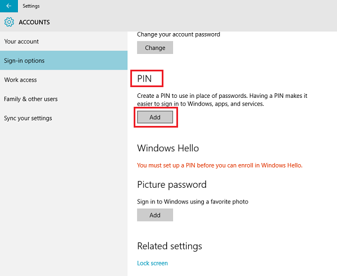The image size is (337, 276).
Task: Click the Settings window title text
Action: coord(31,6)
